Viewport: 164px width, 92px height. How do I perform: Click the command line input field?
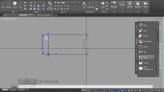[x=85, y=86]
